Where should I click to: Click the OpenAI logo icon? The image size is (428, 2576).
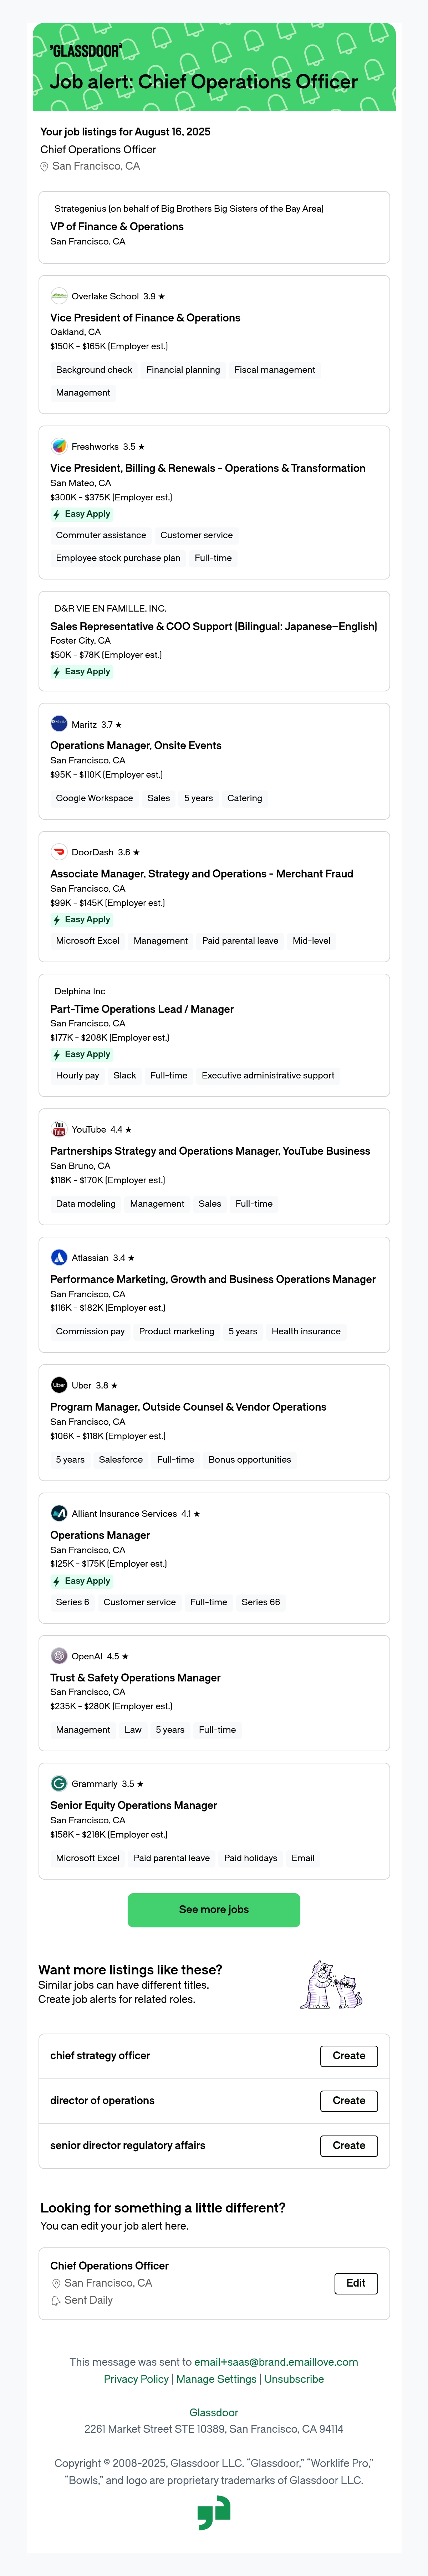[59, 1656]
